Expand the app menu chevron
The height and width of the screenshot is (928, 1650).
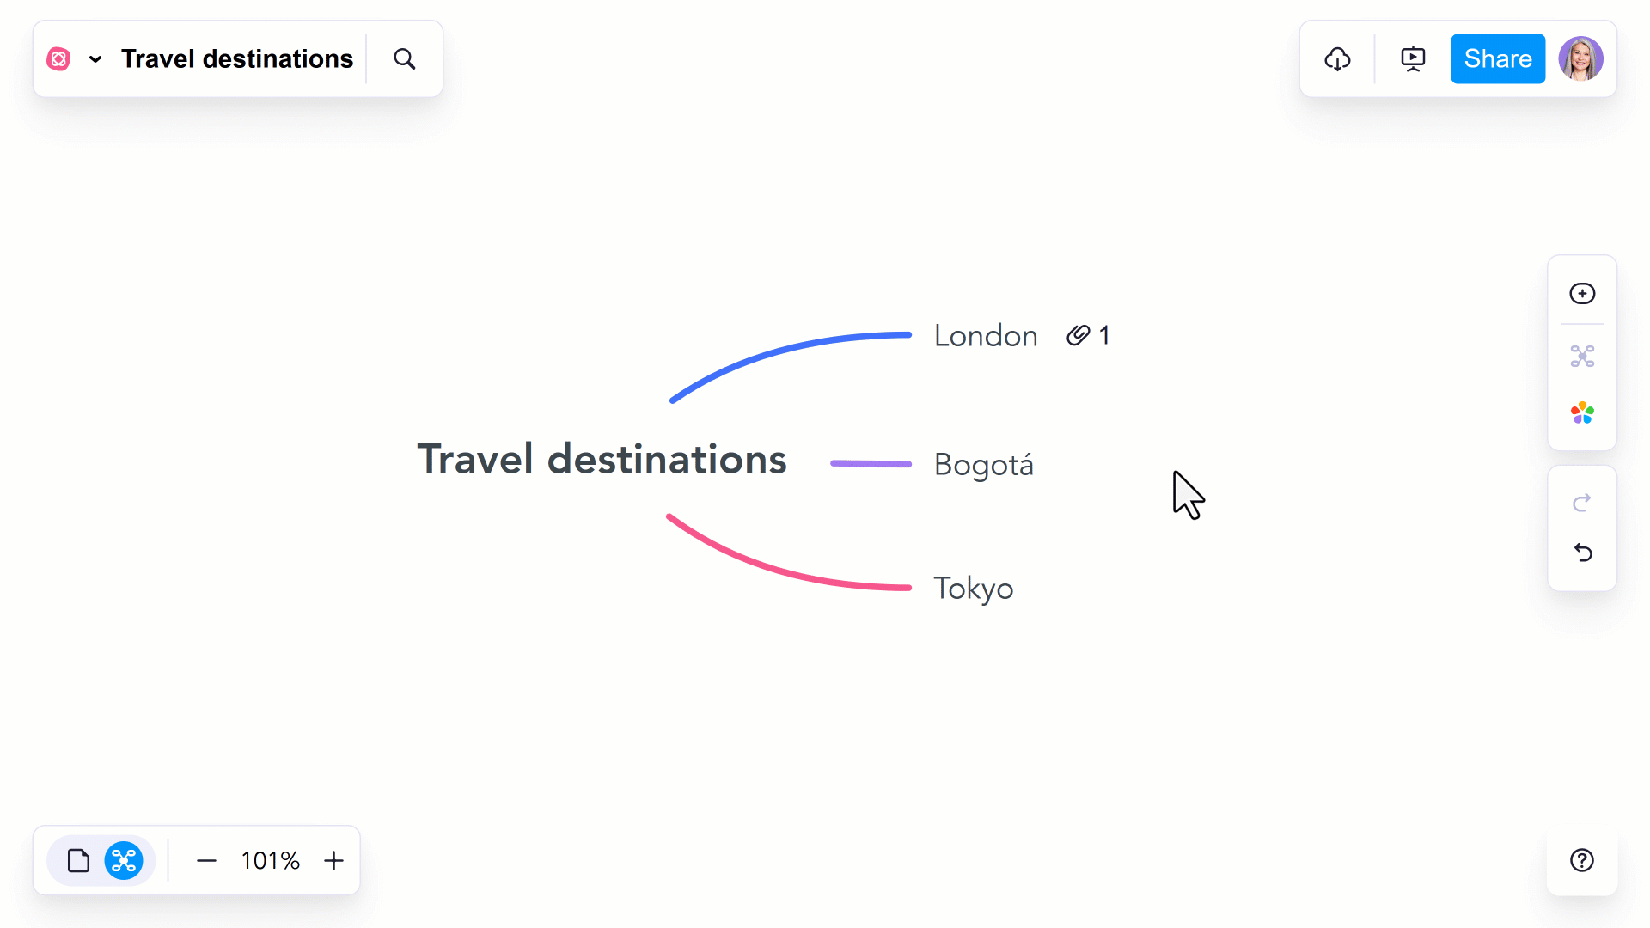point(95,59)
